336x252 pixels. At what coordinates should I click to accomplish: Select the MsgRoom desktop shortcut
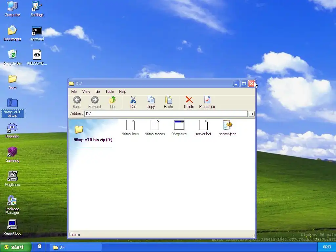click(12, 179)
